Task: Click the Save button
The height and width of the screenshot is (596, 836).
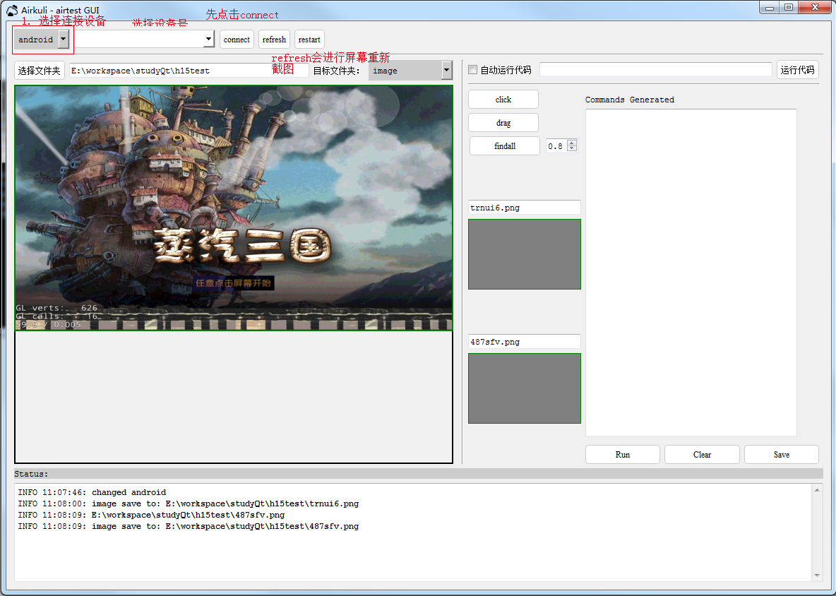Action: point(782,455)
